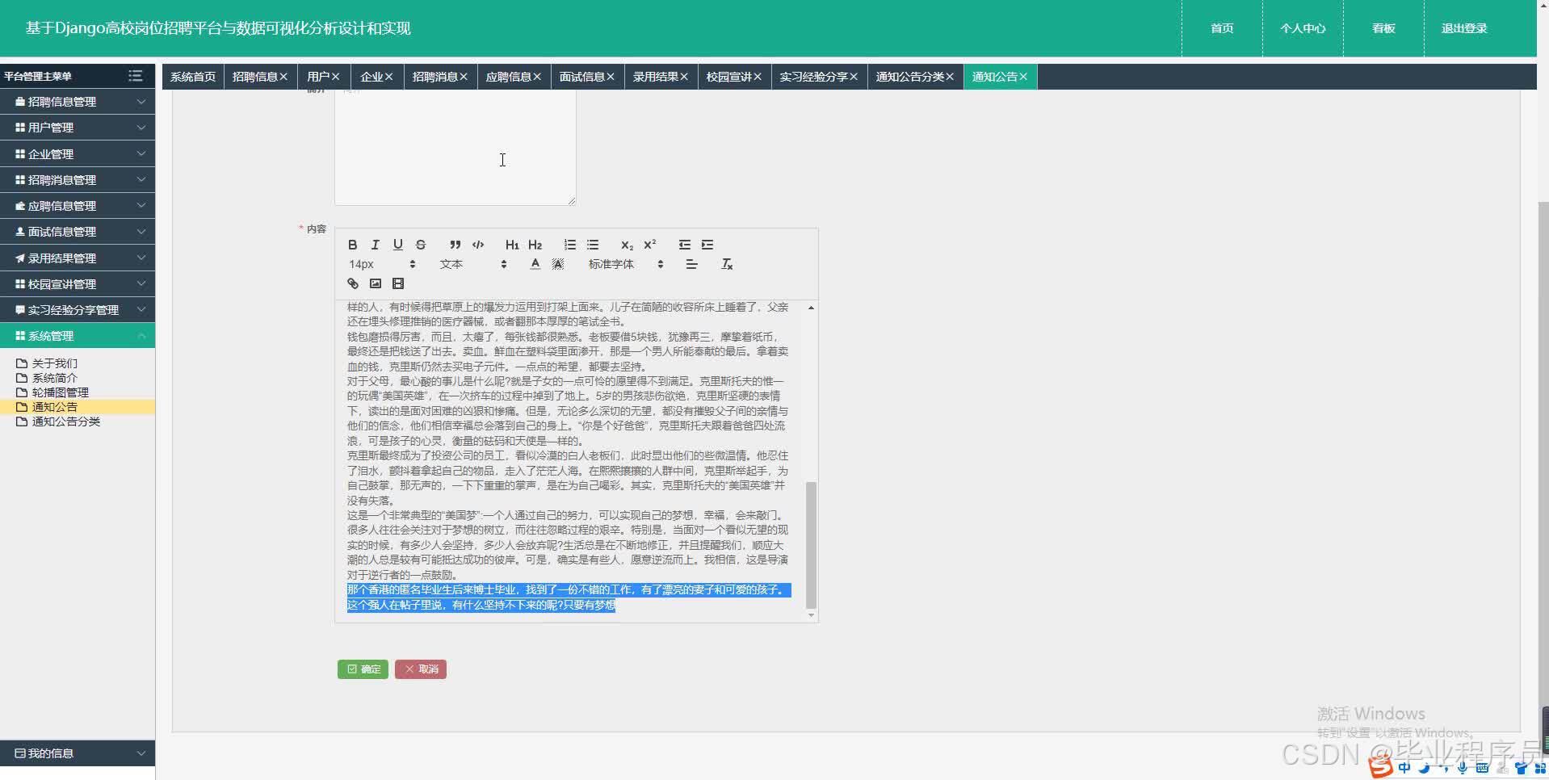Screen dimensions: 1549x780
Task: Expand the 应聘信息管理 menu
Action: click(78, 206)
